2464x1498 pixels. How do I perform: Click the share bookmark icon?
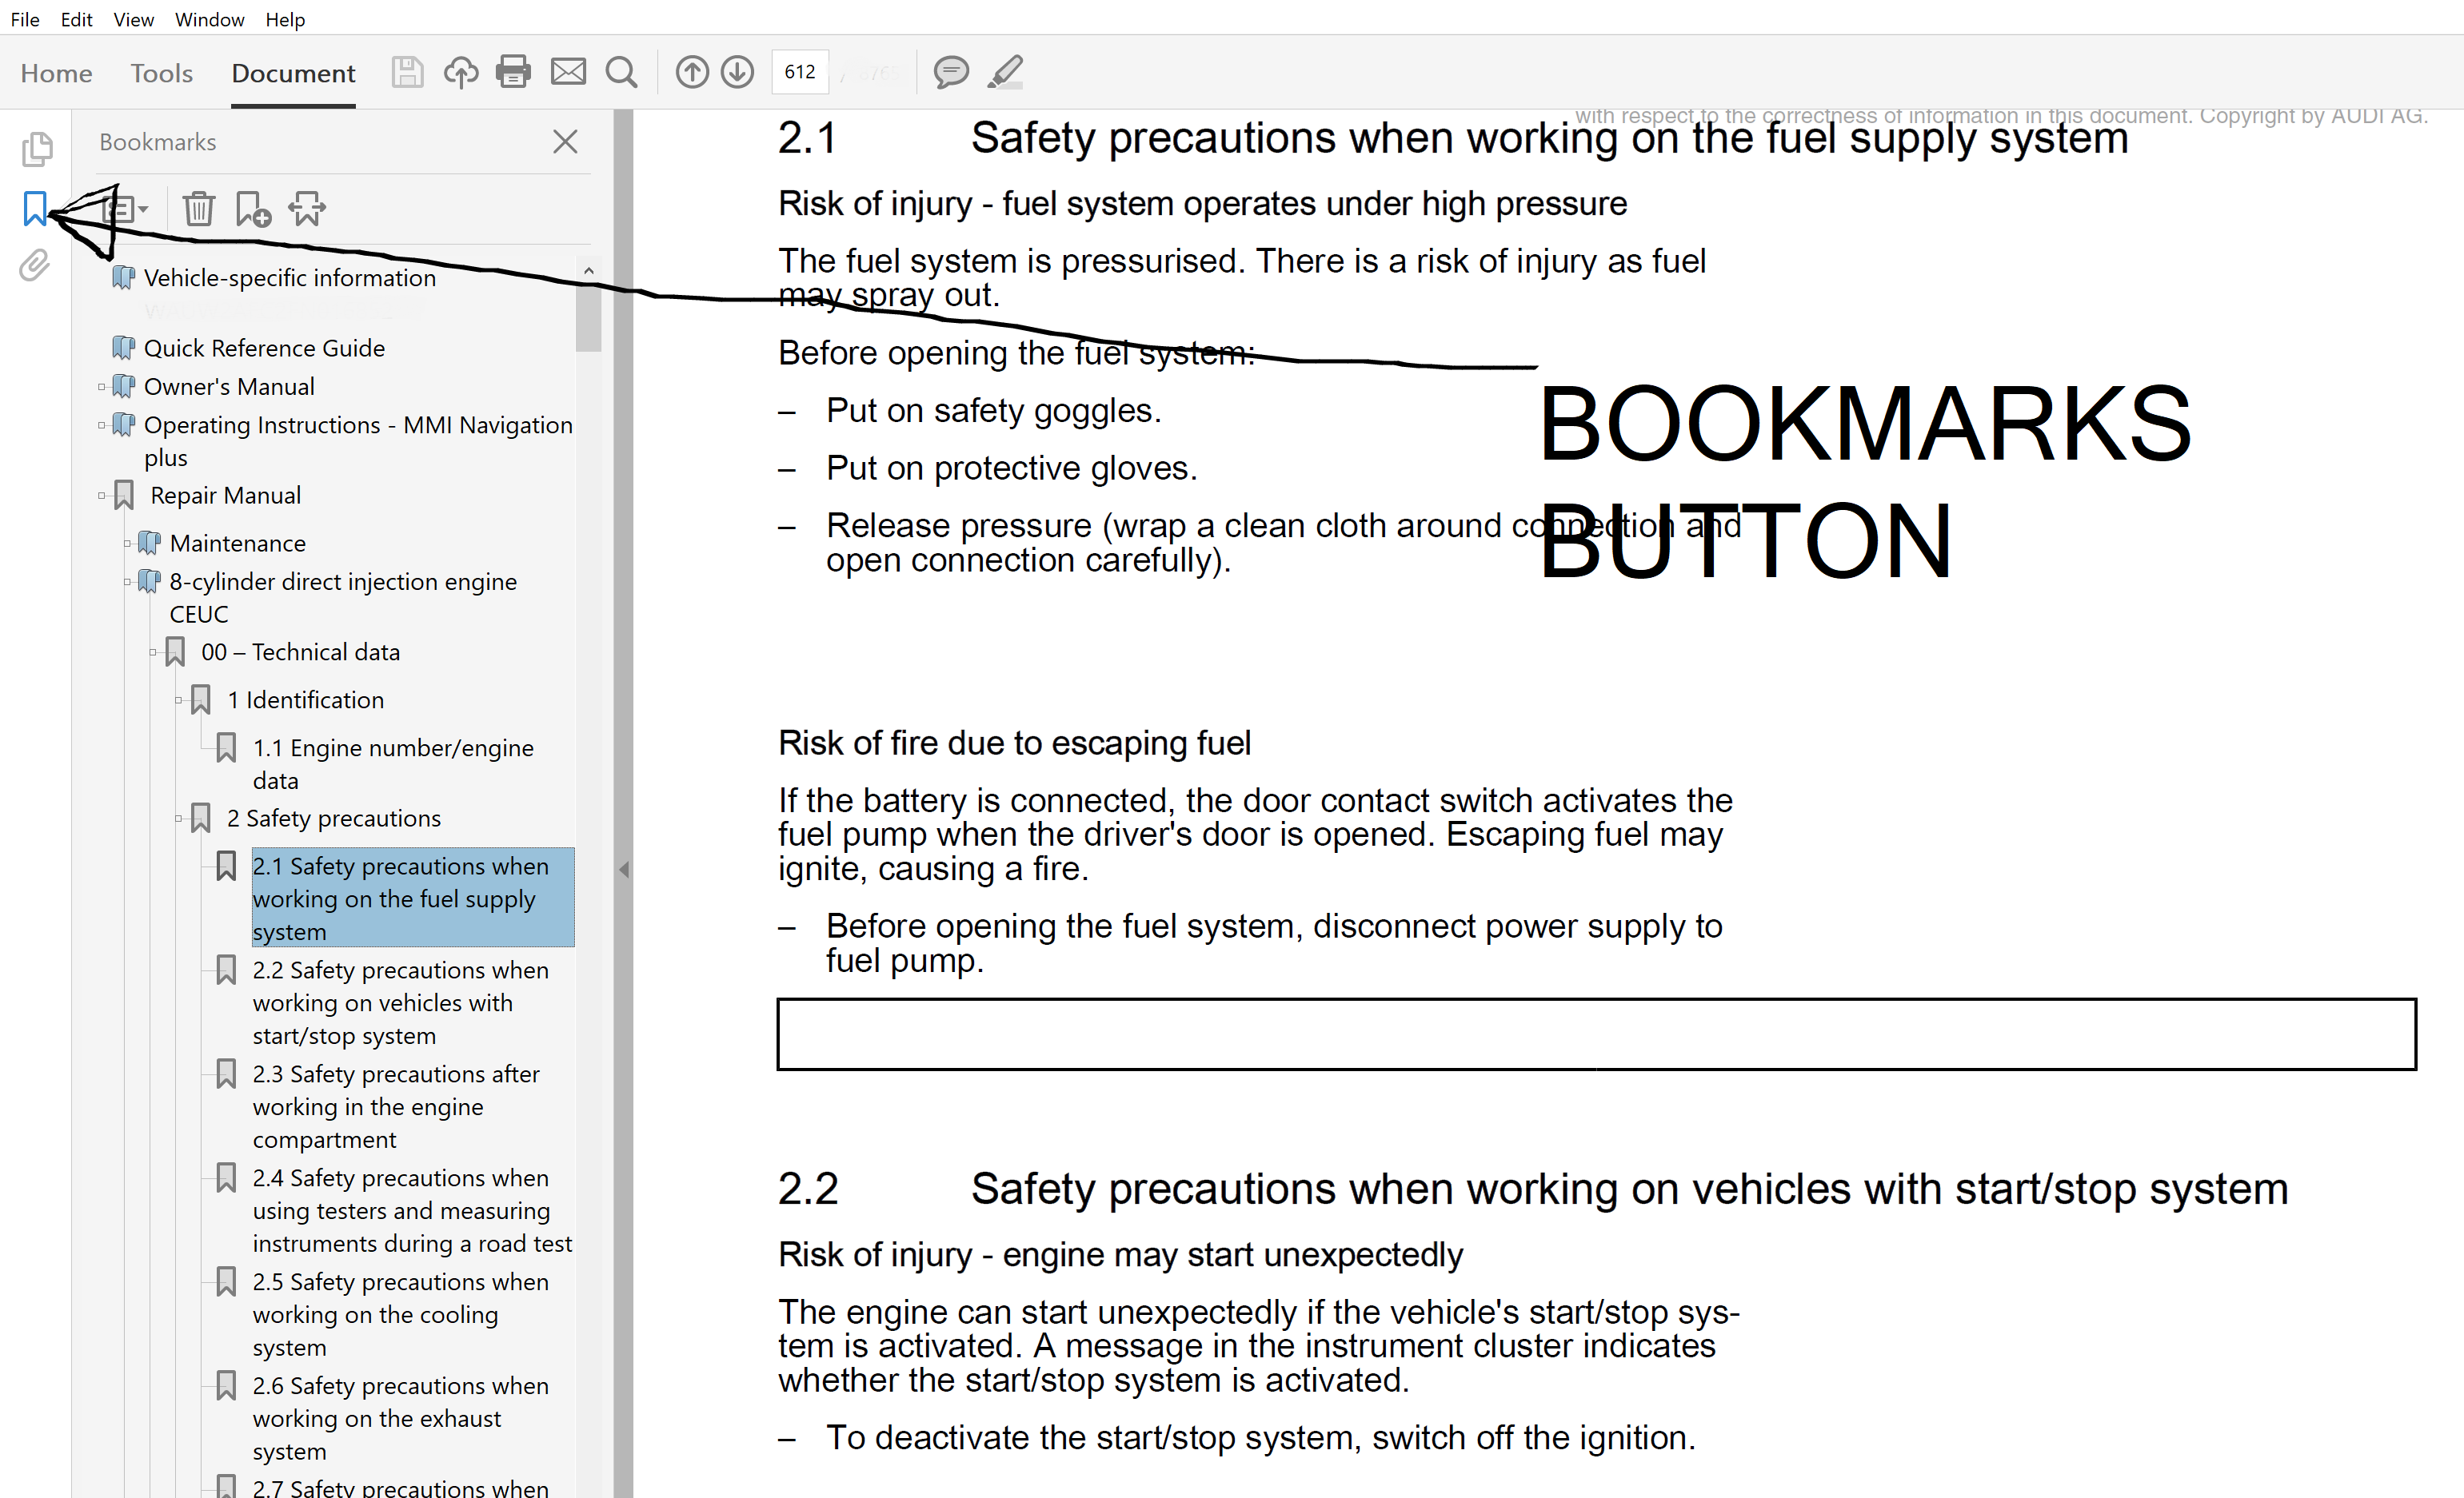click(x=305, y=209)
